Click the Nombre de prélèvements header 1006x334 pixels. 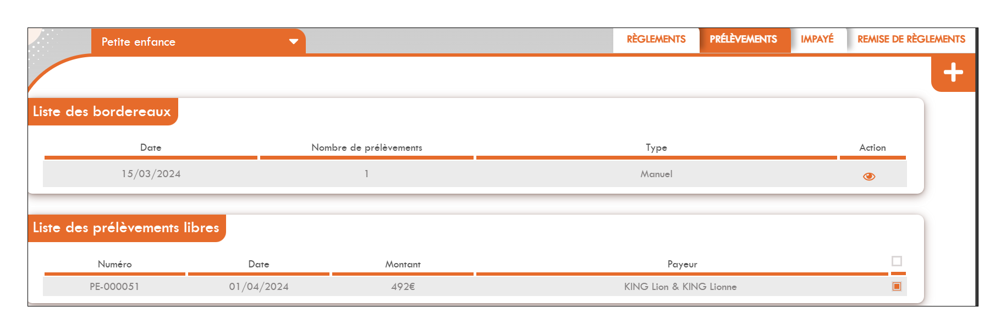(366, 147)
